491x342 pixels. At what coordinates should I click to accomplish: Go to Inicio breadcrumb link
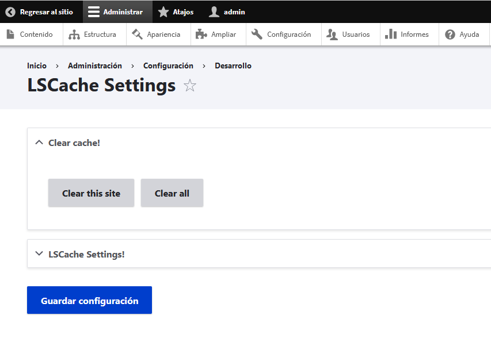[x=37, y=66]
